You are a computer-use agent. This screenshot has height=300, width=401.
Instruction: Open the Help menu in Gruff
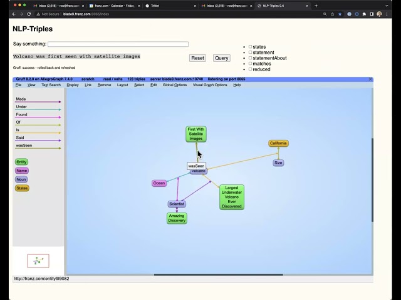[x=237, y=85]
